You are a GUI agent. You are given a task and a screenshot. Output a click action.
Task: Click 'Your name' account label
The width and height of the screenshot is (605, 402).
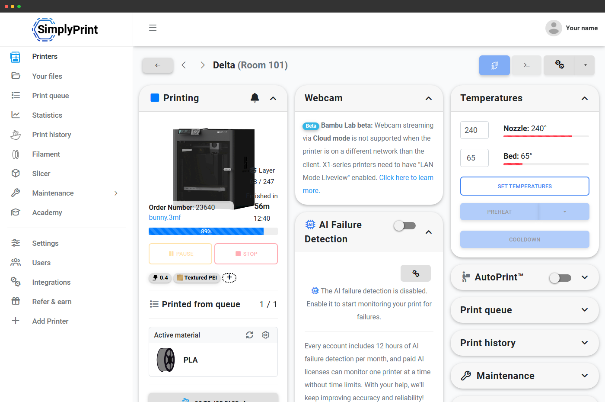tap(582, 28)
